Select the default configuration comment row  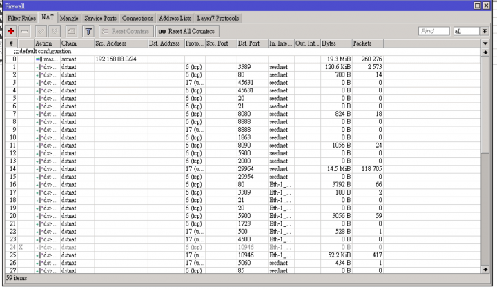[x=242, y=51]
